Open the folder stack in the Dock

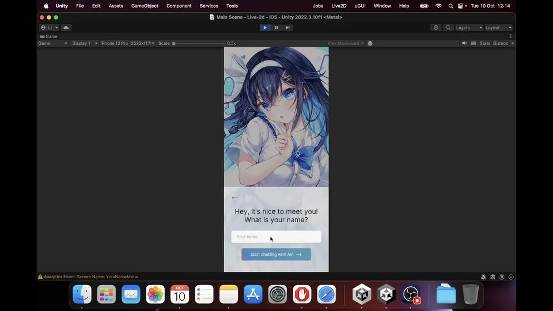tap(446, 294)
